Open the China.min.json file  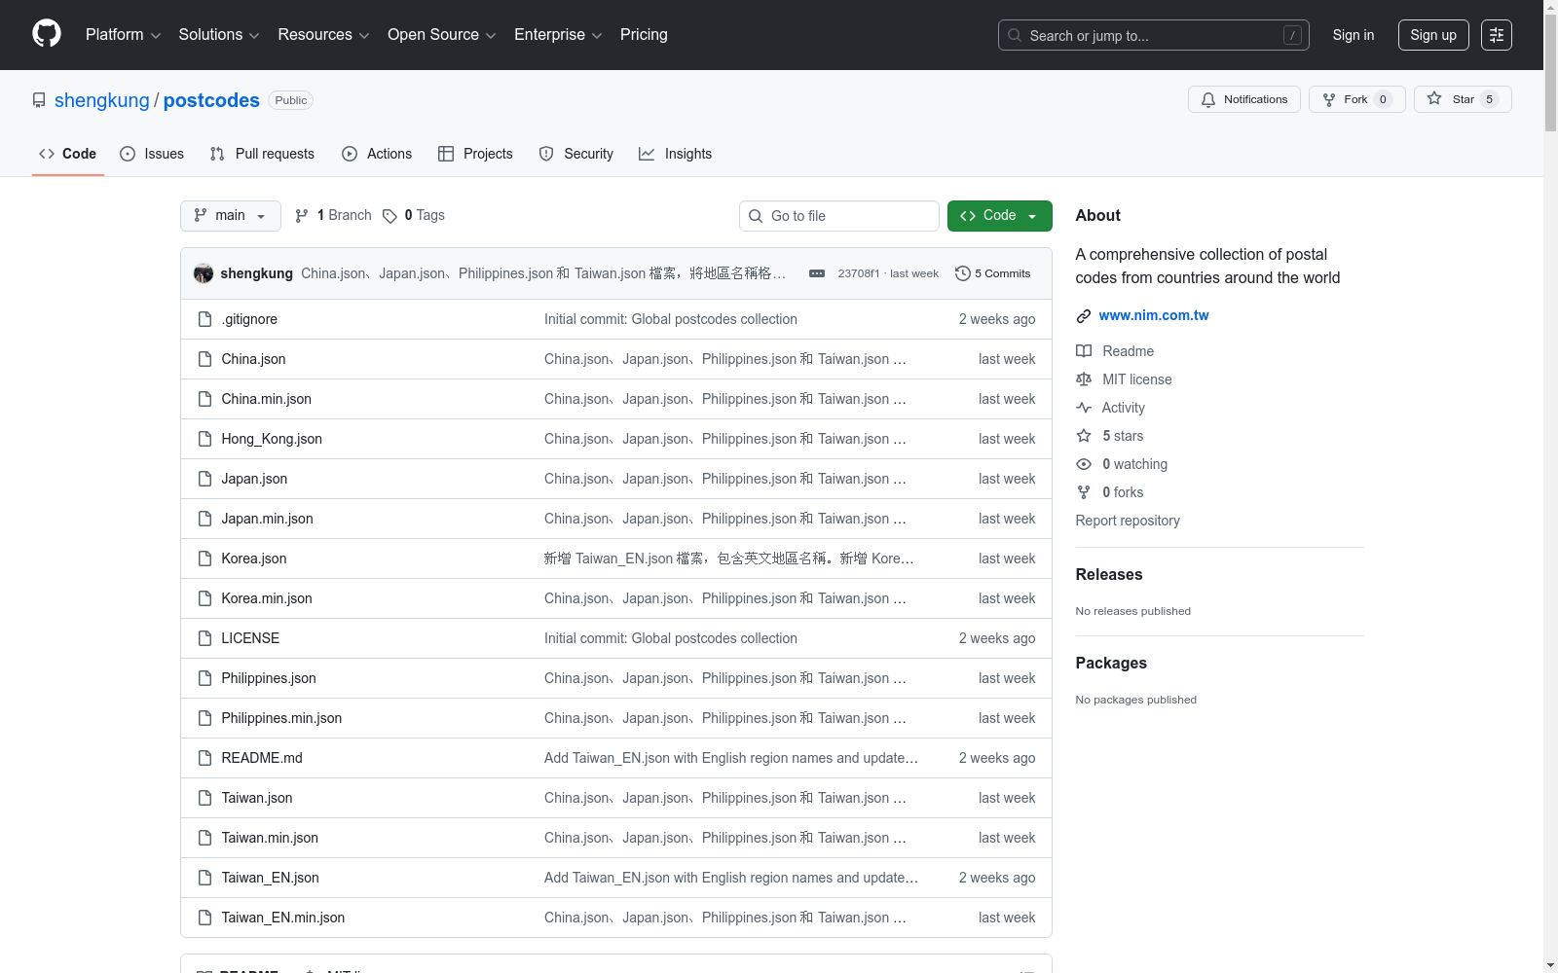(x=267, y=399)
